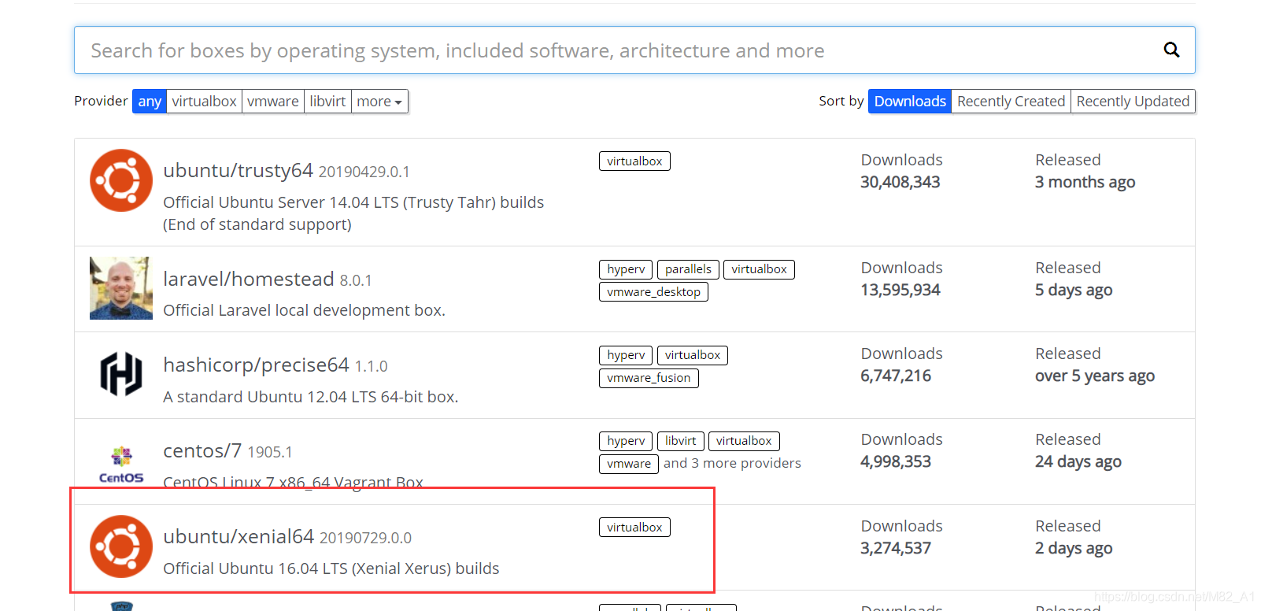Focus the box search field

coord(634,50)
